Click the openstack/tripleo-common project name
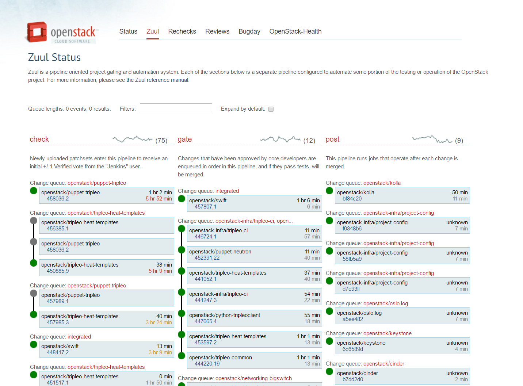 click(x=221, y=358)
